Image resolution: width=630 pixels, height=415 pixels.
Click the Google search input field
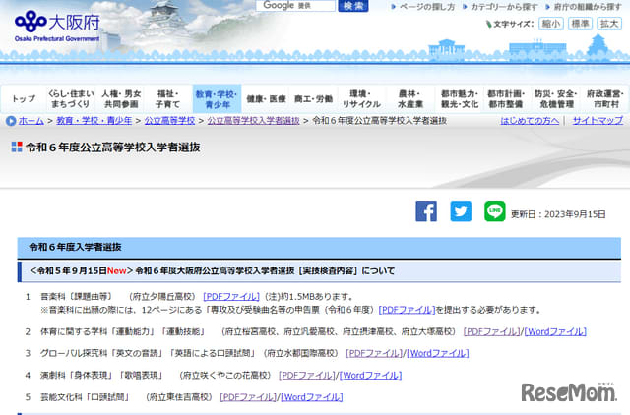(295, 6)
